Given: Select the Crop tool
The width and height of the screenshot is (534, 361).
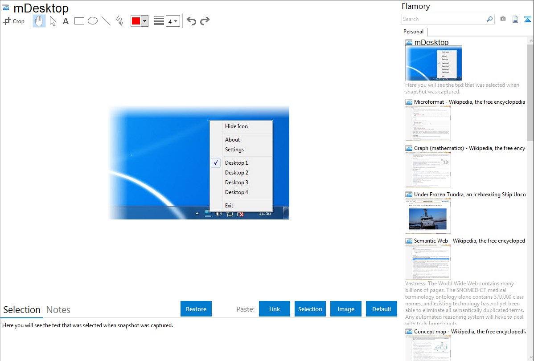Looking at the screenshot, I should coord(14,21).
